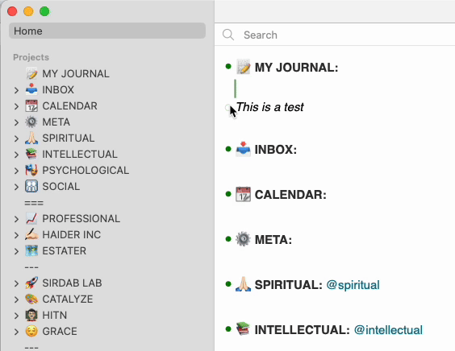Expand the HITN project chevron

pyautogui.click(x=17, y=316)
